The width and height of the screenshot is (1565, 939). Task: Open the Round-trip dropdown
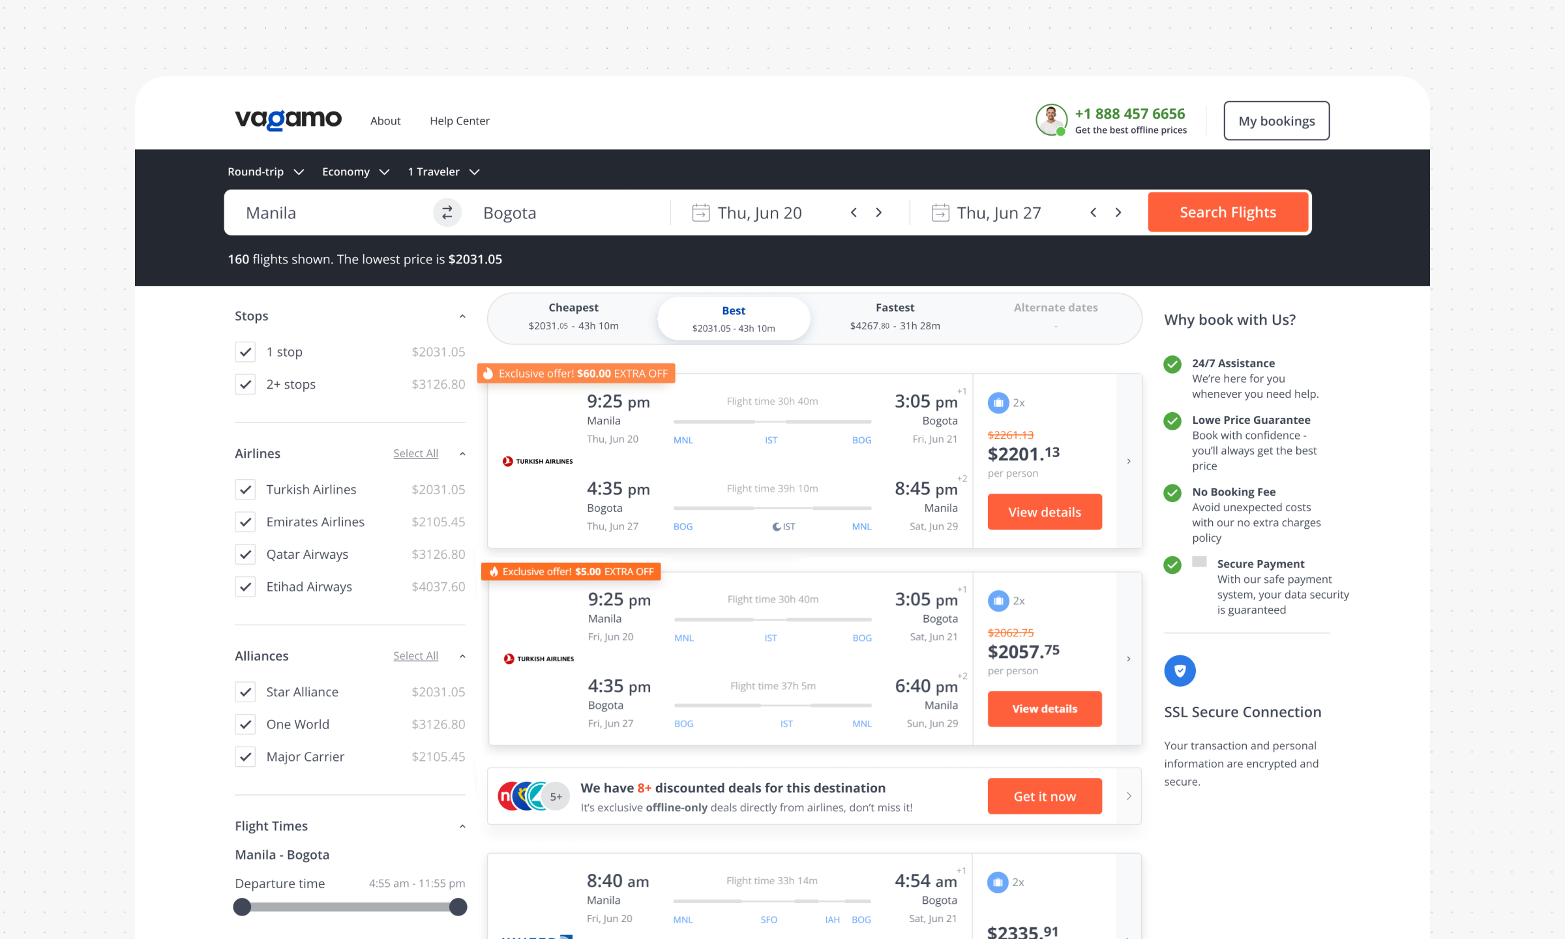pos(266,172)
